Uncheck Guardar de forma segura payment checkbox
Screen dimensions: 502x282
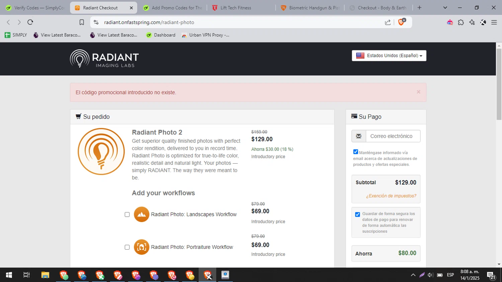(x=357, y=214)
